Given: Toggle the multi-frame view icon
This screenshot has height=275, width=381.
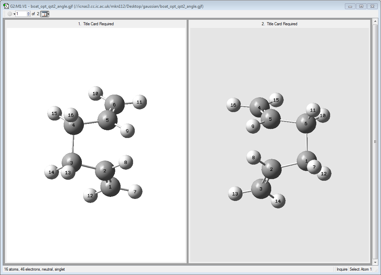Looking at the screenshot, I should point(44,14).
